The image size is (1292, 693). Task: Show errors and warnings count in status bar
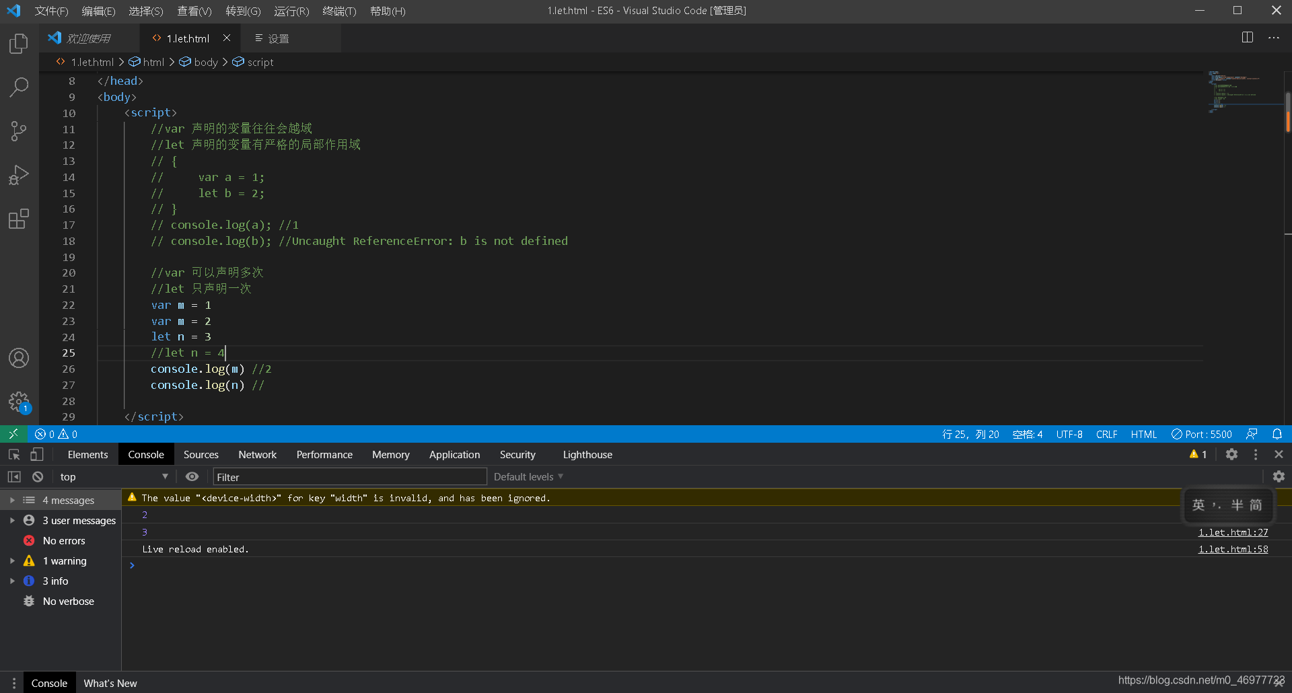pos(57,434)
